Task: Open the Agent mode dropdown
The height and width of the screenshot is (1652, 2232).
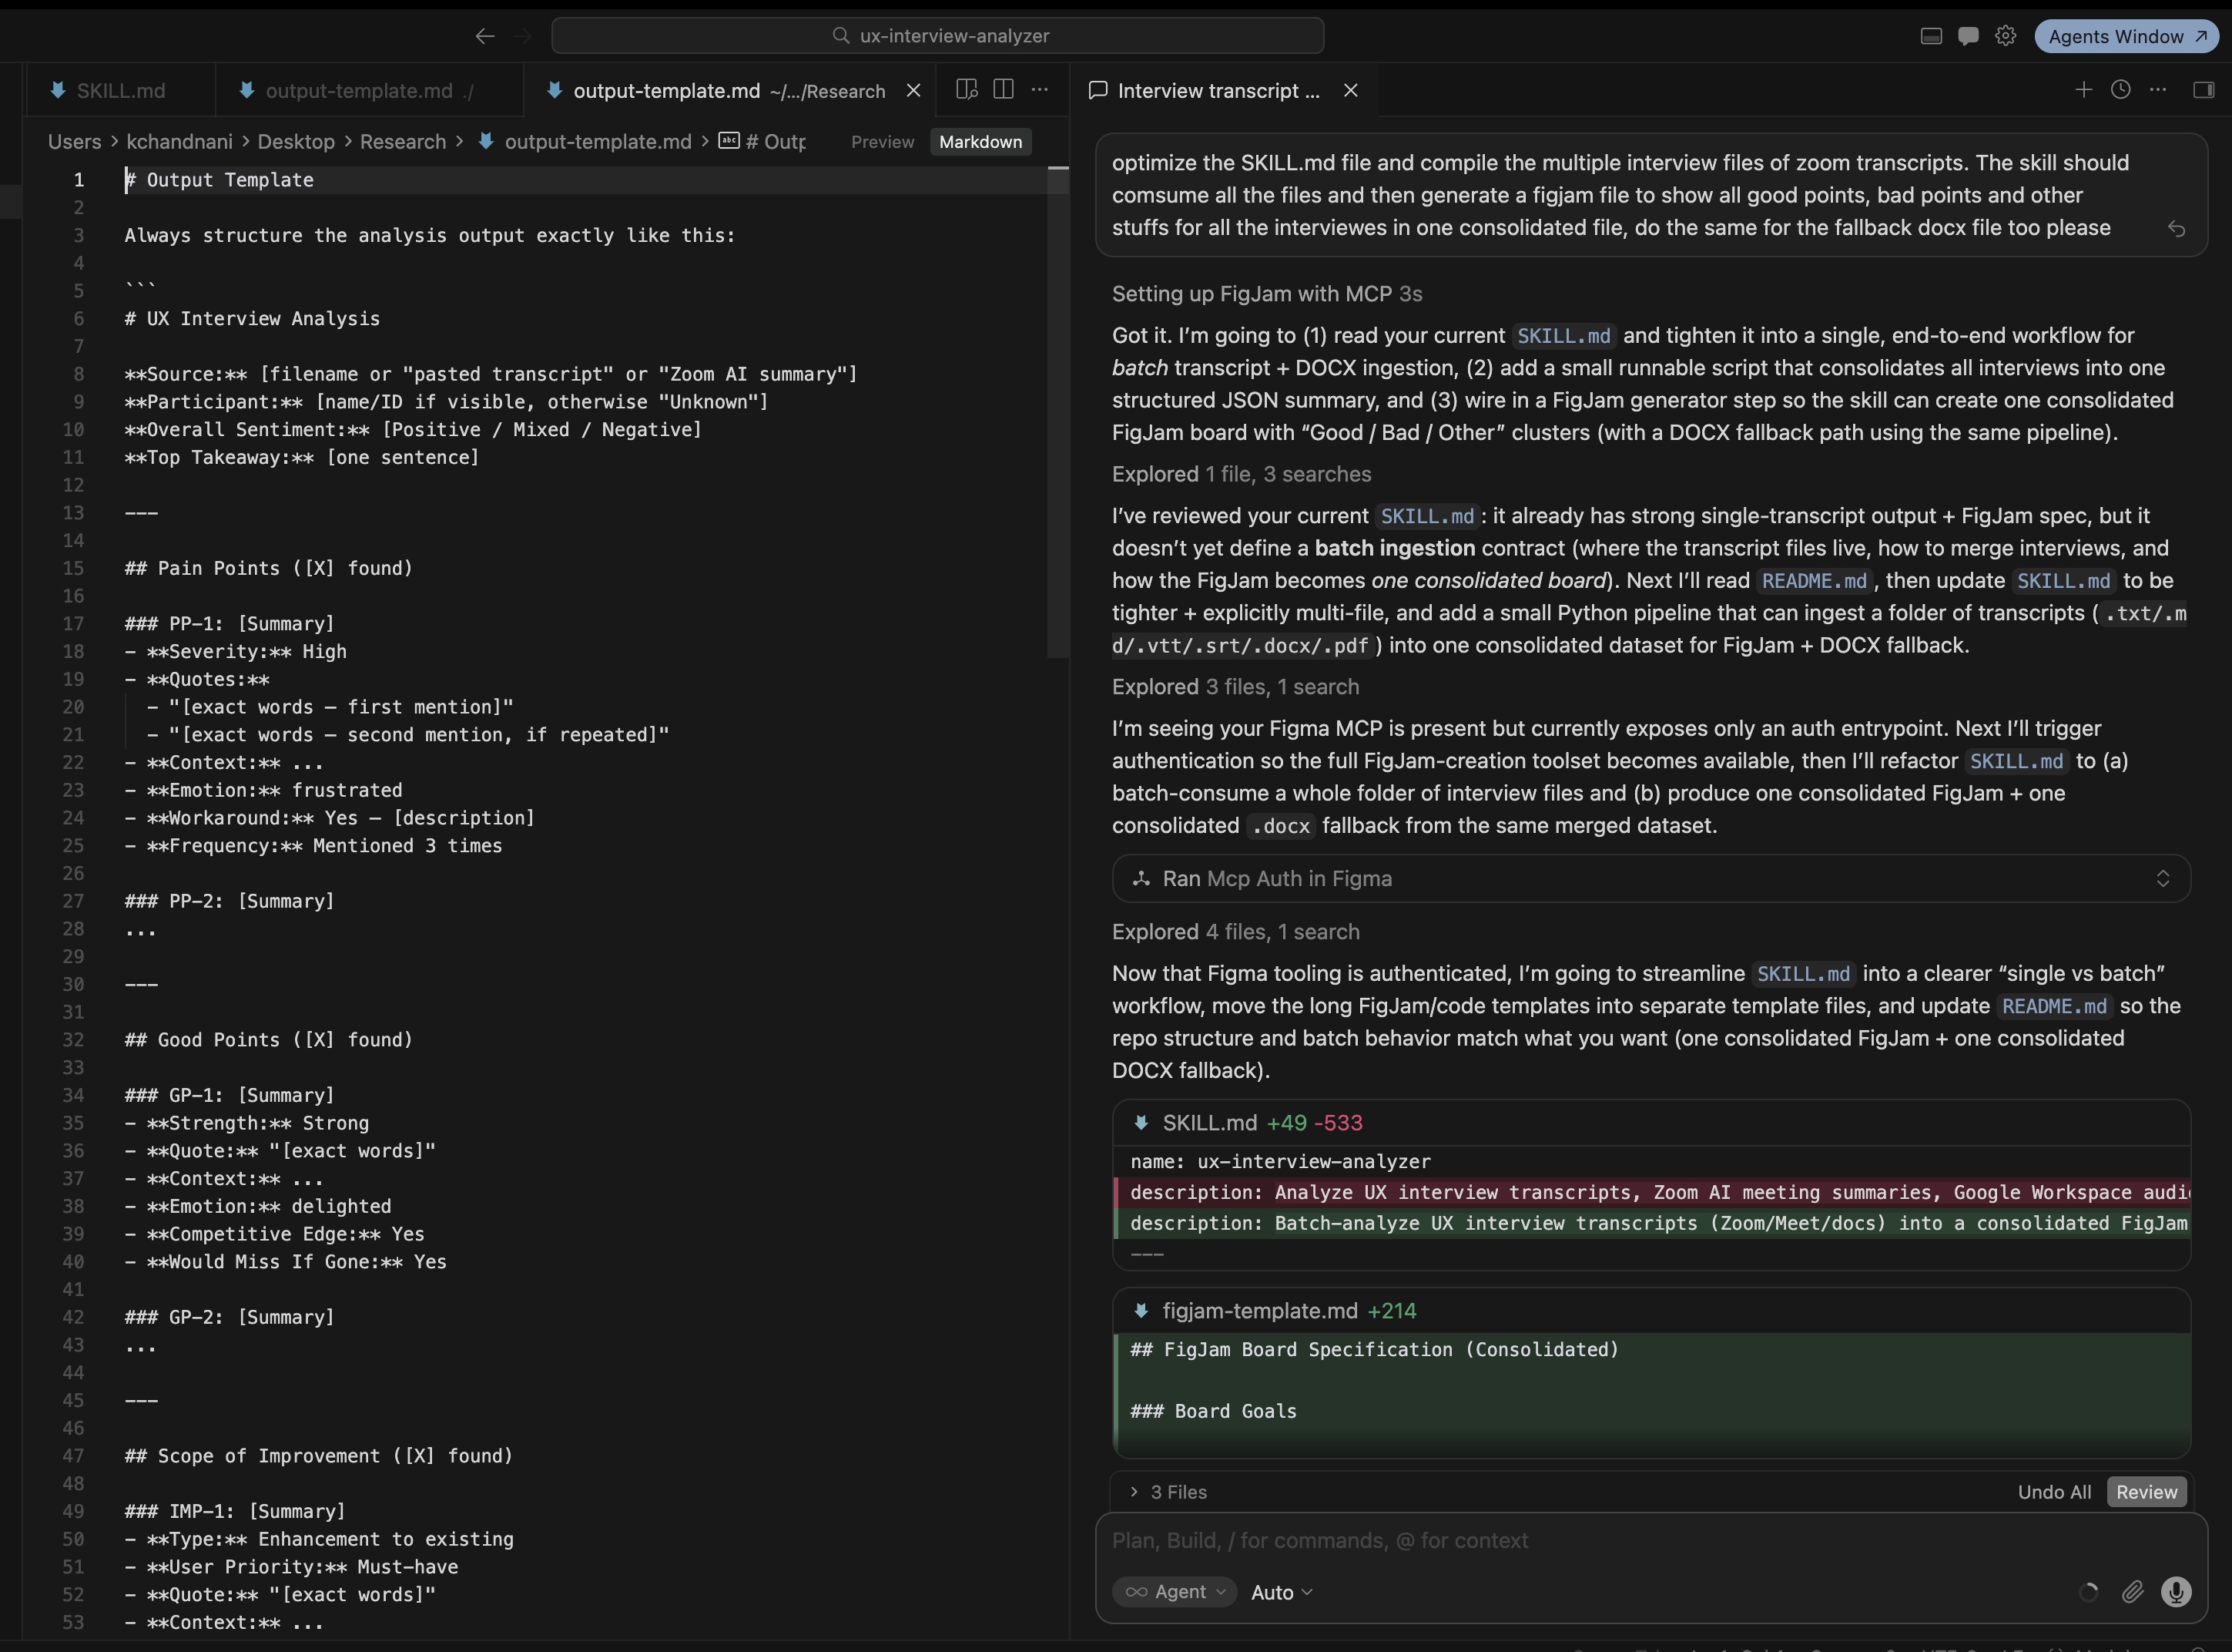Action: [1175, 1592]
